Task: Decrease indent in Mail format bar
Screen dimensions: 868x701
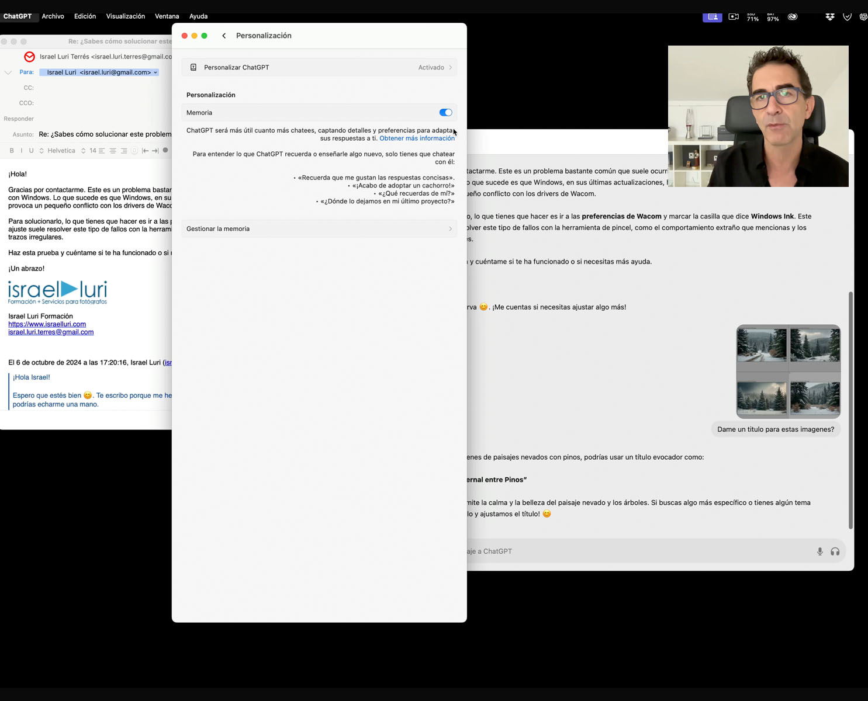Action: [145, 151]
